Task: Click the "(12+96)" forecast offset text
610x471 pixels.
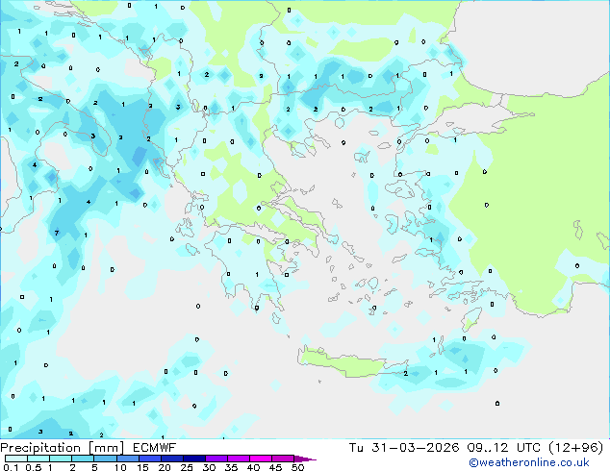Action: [575, 448]
